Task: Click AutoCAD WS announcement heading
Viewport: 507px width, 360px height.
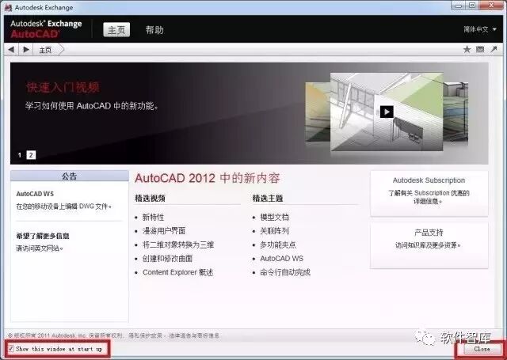Action: tap(35, 194)
